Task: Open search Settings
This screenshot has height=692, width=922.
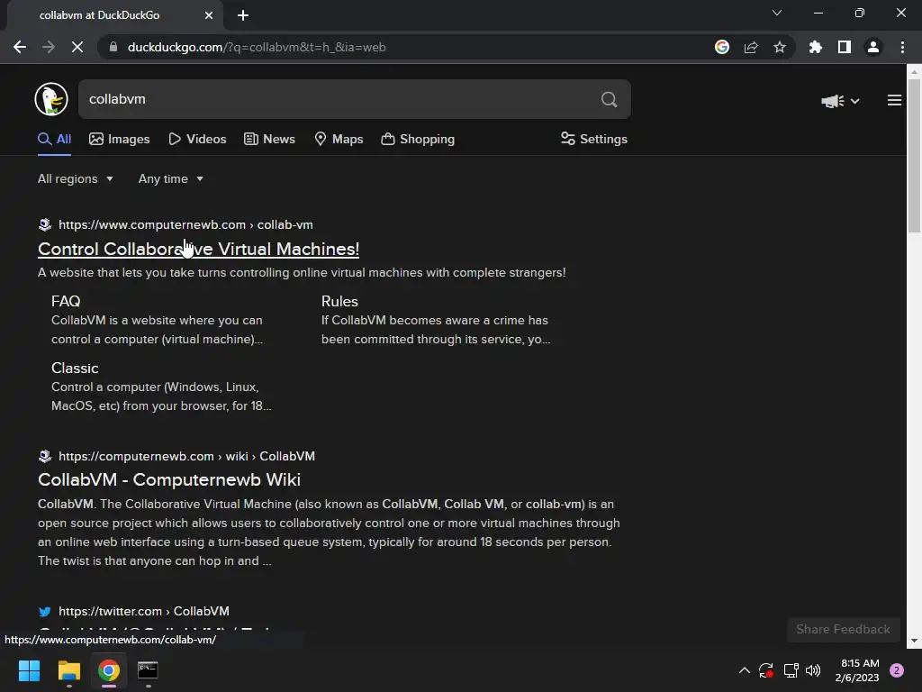Action: tap(594, 140)
